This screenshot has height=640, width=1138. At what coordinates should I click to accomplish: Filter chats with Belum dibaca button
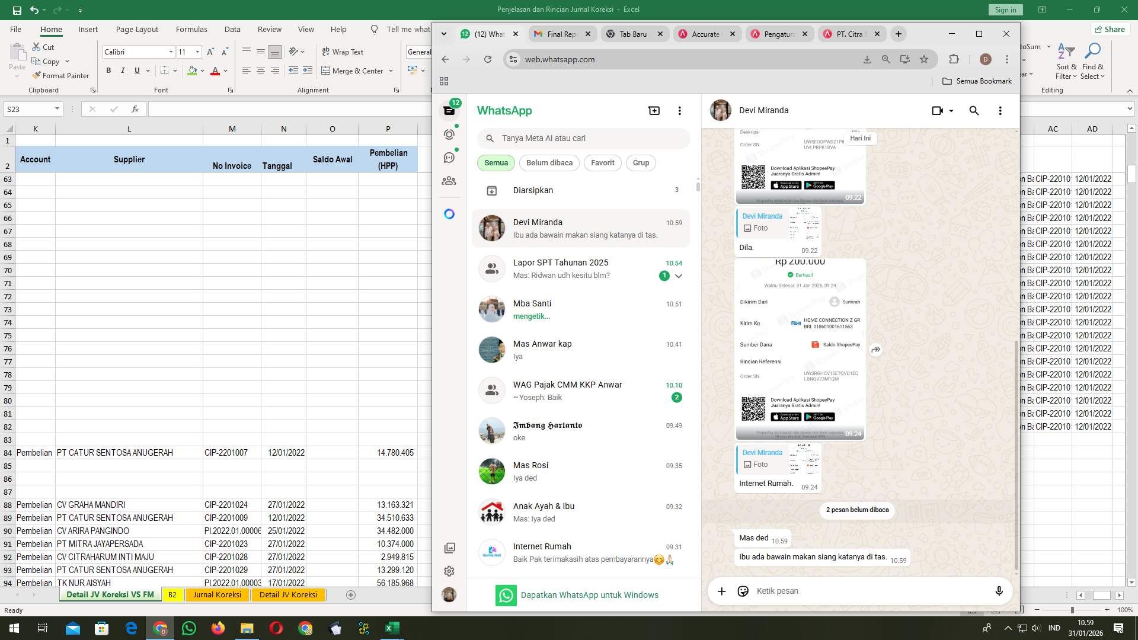click(x=549, y=162)
